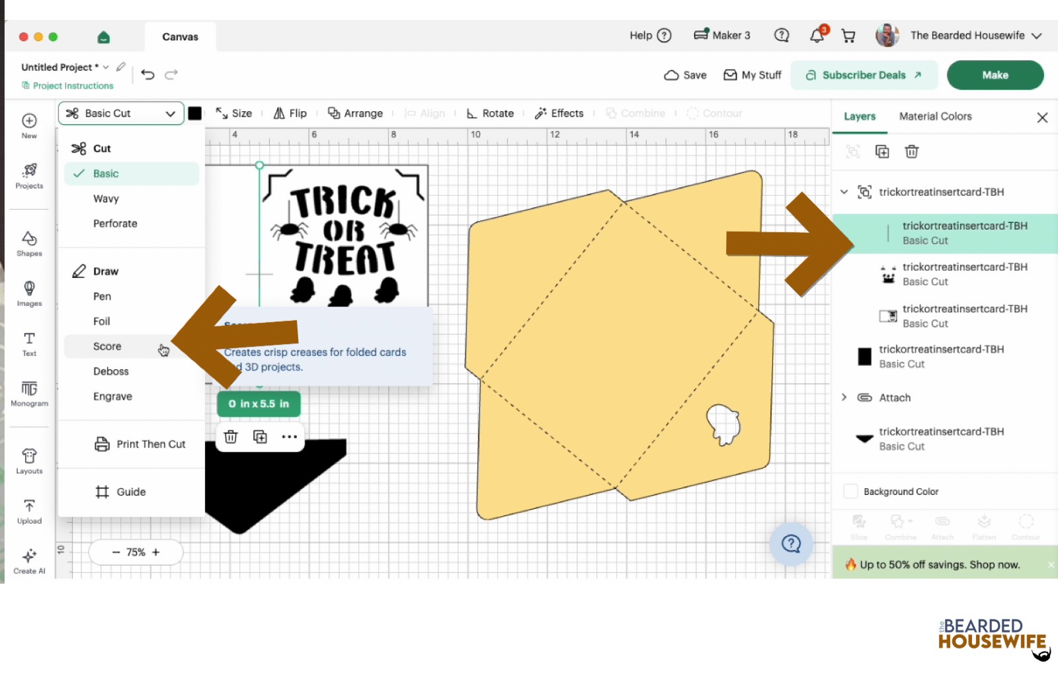Duplicate layer using Layers panel icon

click(882, 152)
